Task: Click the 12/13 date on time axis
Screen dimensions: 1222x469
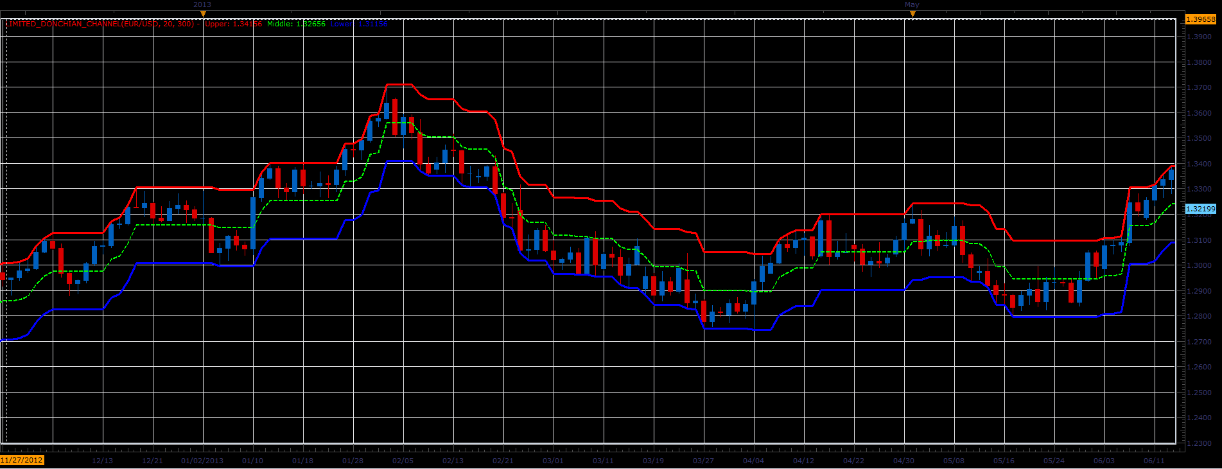Action: (x=102, y=461)
